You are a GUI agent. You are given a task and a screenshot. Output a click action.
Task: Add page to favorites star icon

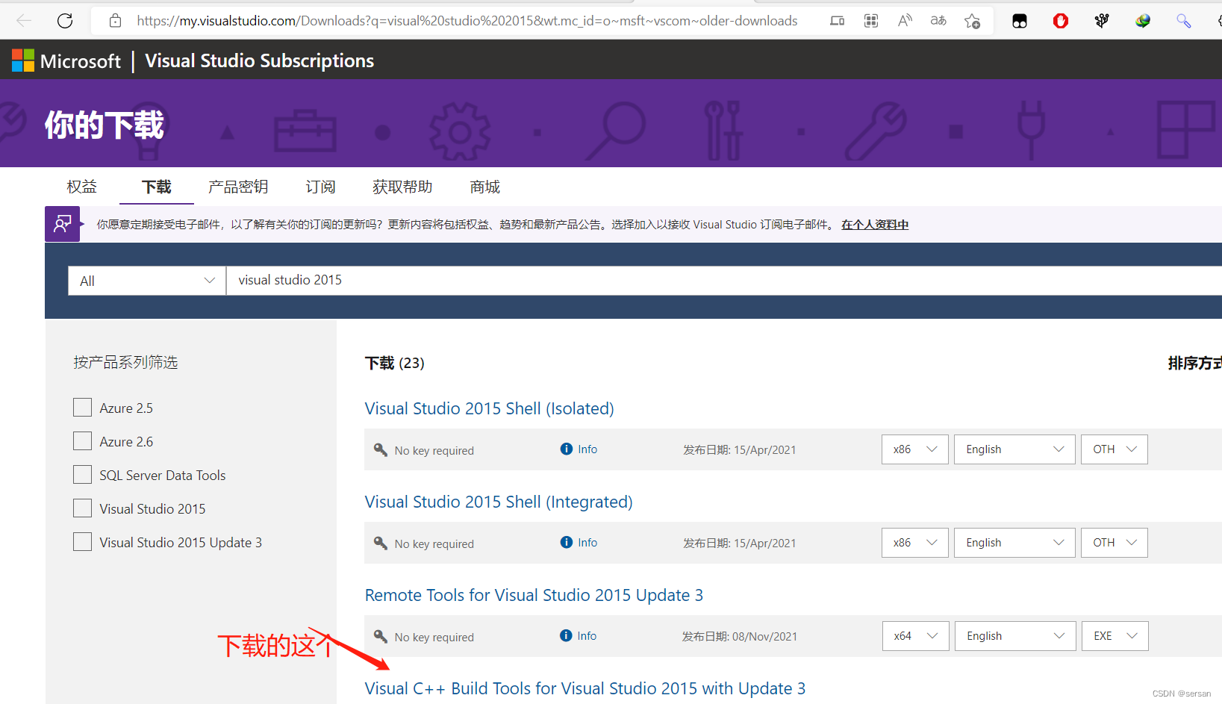tap(972, 21)
